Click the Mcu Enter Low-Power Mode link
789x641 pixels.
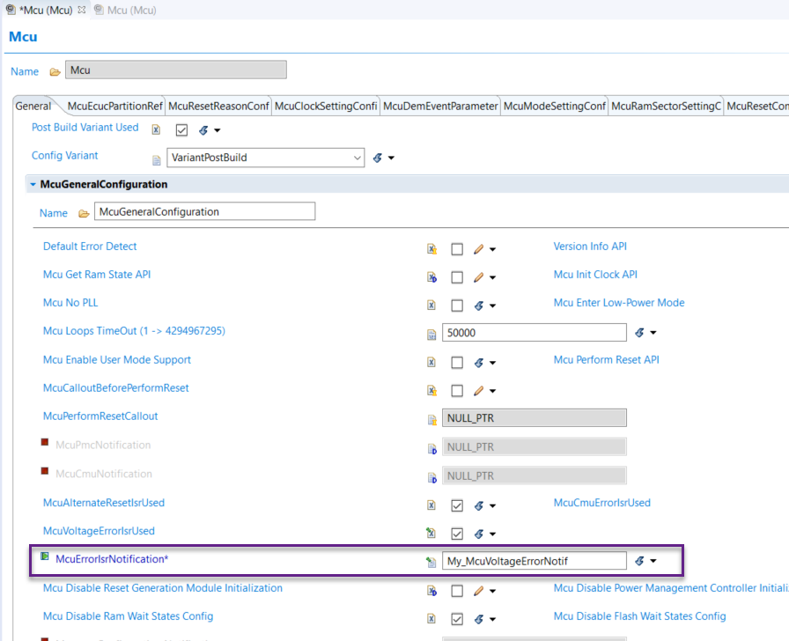[x=618, y=303]
